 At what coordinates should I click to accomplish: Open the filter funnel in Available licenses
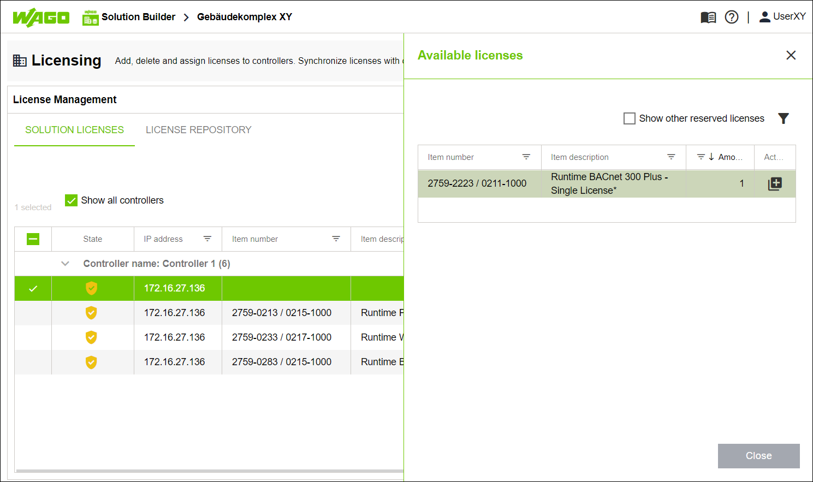click(x=784, y=118)
